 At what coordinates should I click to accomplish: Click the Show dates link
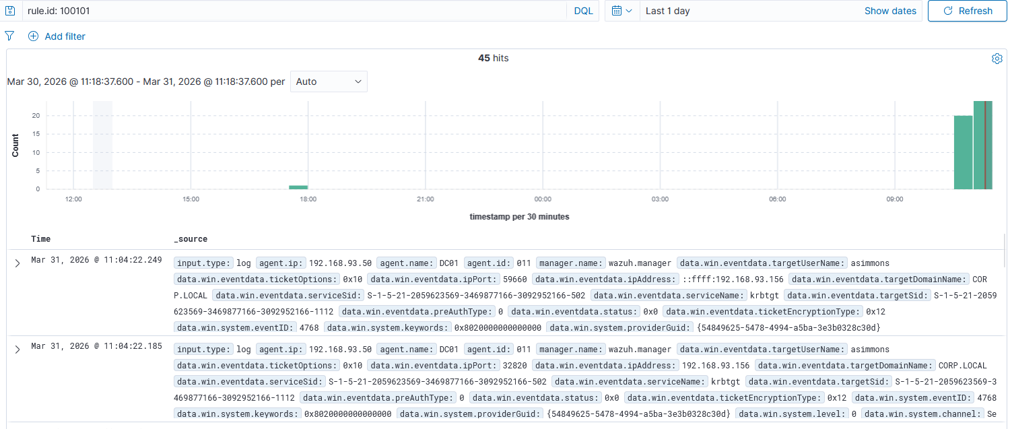890,11
